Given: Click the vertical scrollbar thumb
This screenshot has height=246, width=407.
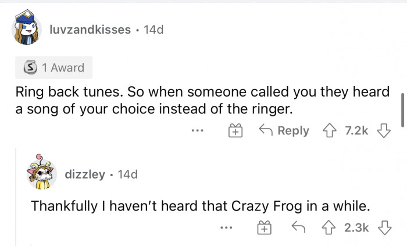Looking at the screenshot, I should click(402, 108).
